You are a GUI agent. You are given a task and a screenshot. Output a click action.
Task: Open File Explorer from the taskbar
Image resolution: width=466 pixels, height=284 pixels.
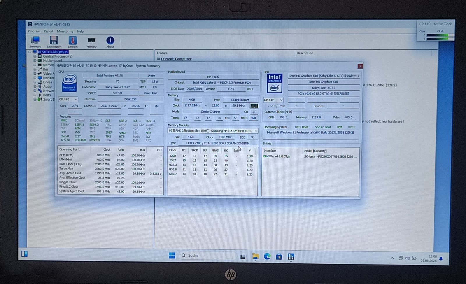click(x=255, y=256)
